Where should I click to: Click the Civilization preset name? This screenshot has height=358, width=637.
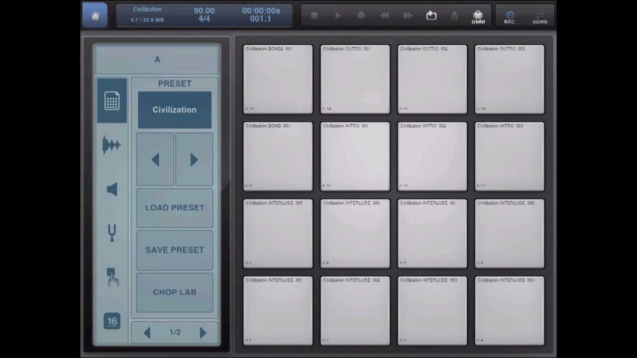[175, 110]
